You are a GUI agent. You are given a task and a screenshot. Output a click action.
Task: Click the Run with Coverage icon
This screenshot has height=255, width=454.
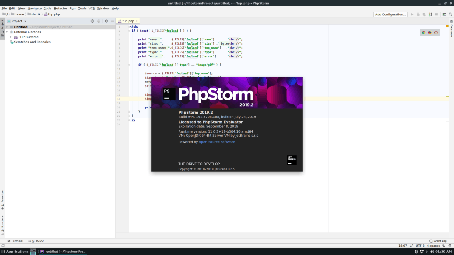point(424,14)
